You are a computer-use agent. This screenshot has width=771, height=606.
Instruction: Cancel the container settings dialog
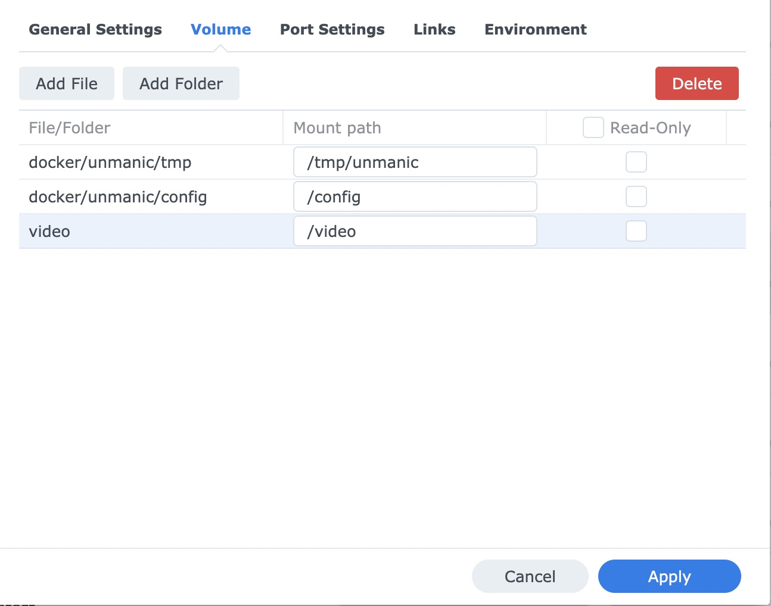tap(529, 576)
